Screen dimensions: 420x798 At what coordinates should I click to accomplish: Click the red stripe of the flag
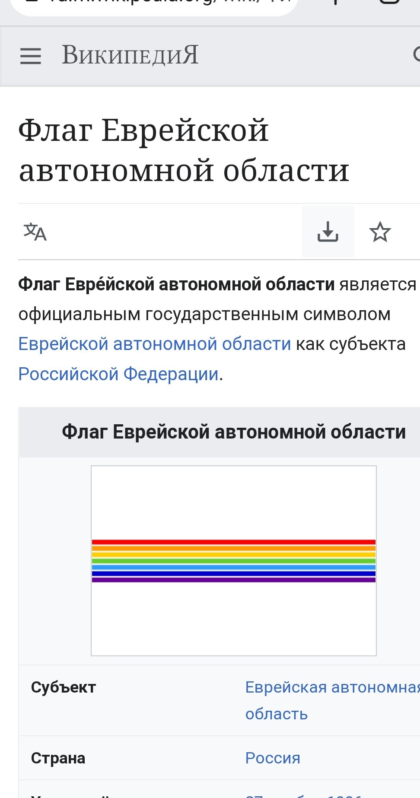[234, 542]
